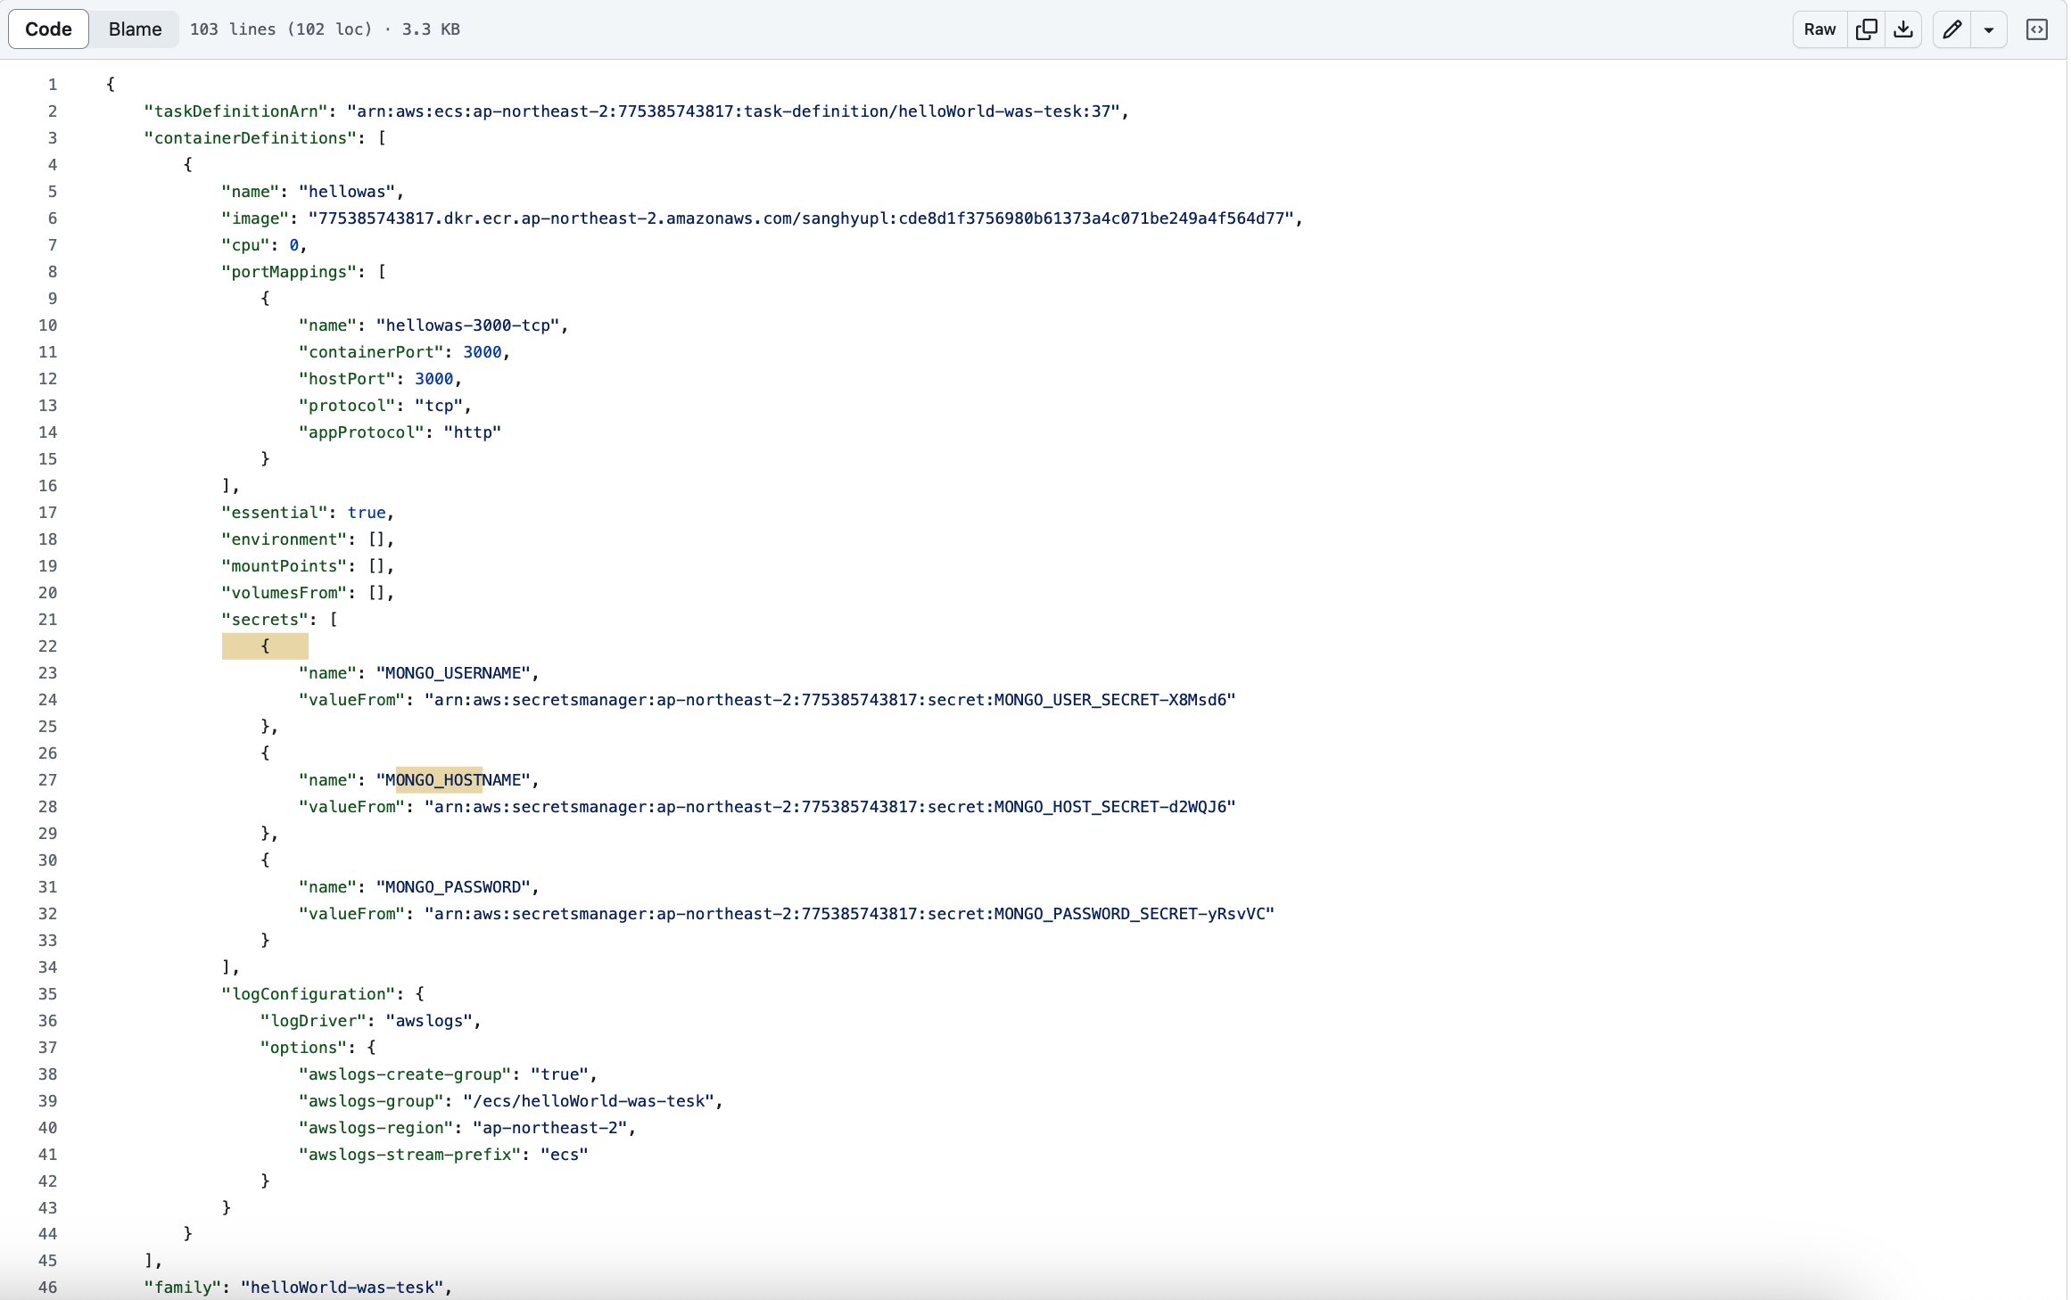Viewport: 2071px width, 1300px height.
Task: Open the symbols panel icon
Action: (2037, 29)
